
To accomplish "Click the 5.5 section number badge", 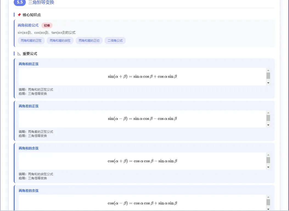I will [20, 2].
